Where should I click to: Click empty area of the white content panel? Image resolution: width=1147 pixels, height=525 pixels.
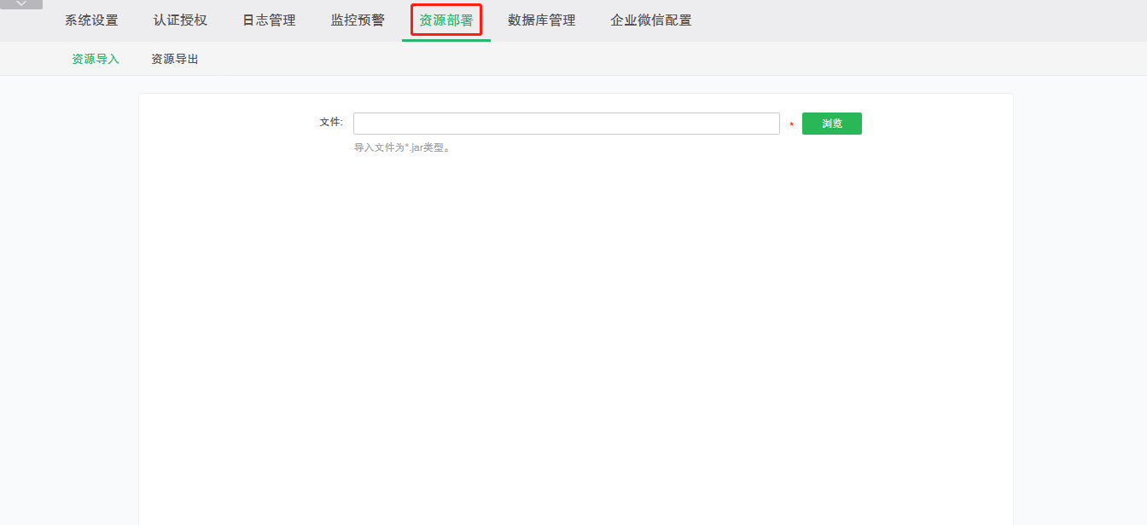pos(576,341)
